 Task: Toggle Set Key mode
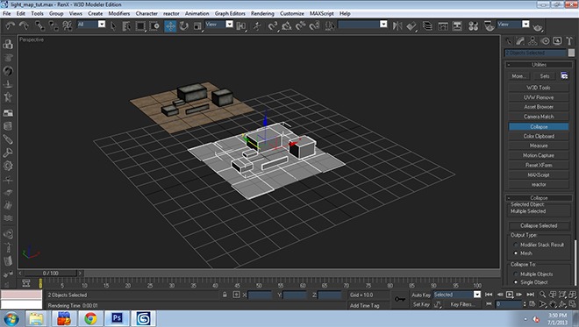(421, 304)
